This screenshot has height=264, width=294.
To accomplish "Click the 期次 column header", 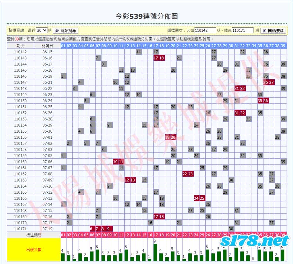I will pos(20,46).
